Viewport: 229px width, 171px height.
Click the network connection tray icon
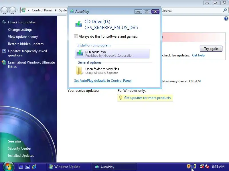coord(202,166)
